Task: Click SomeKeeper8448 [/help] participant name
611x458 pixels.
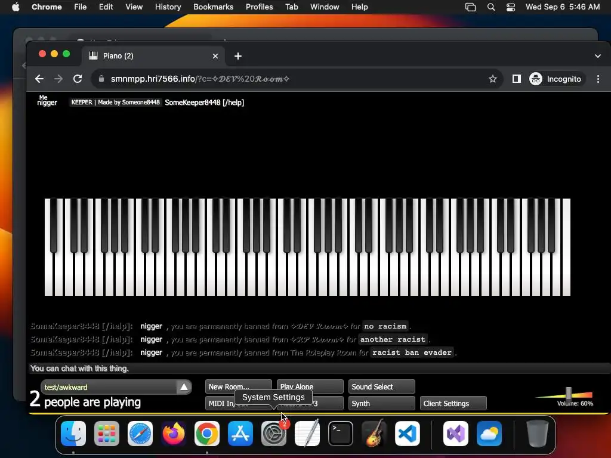Action: (x=204, y=103)
